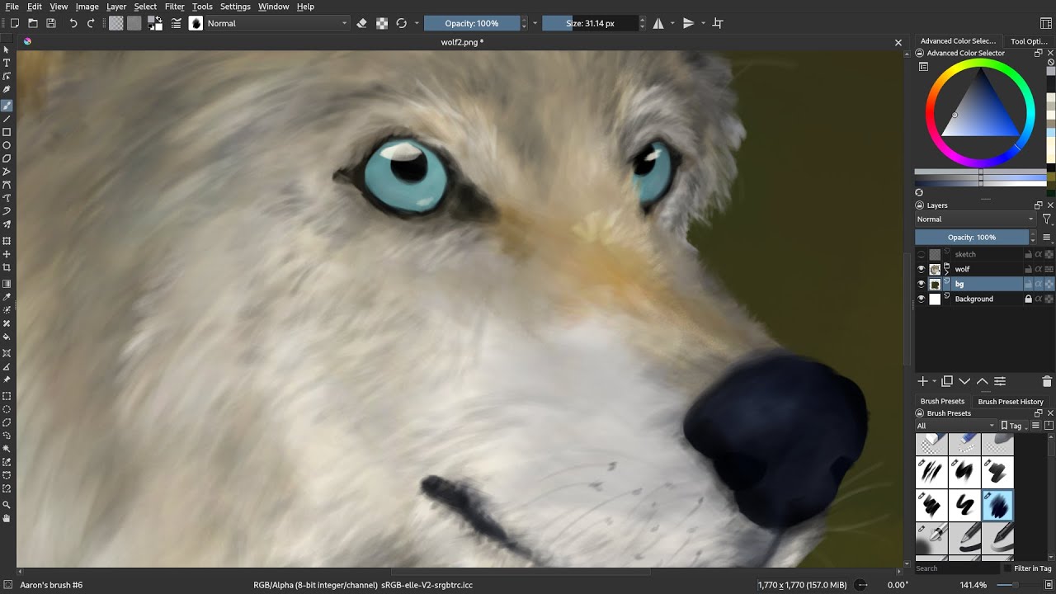Open brush presets All tag dropdown
The height and width of the screenshot is (594, 1056).
click(956, 426)
